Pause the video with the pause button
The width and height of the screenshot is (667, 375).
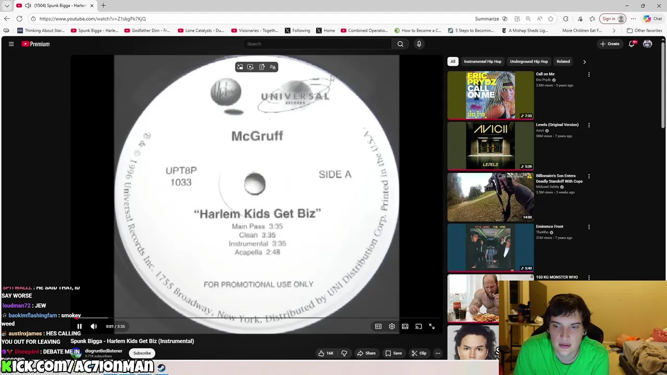(79, 327)
